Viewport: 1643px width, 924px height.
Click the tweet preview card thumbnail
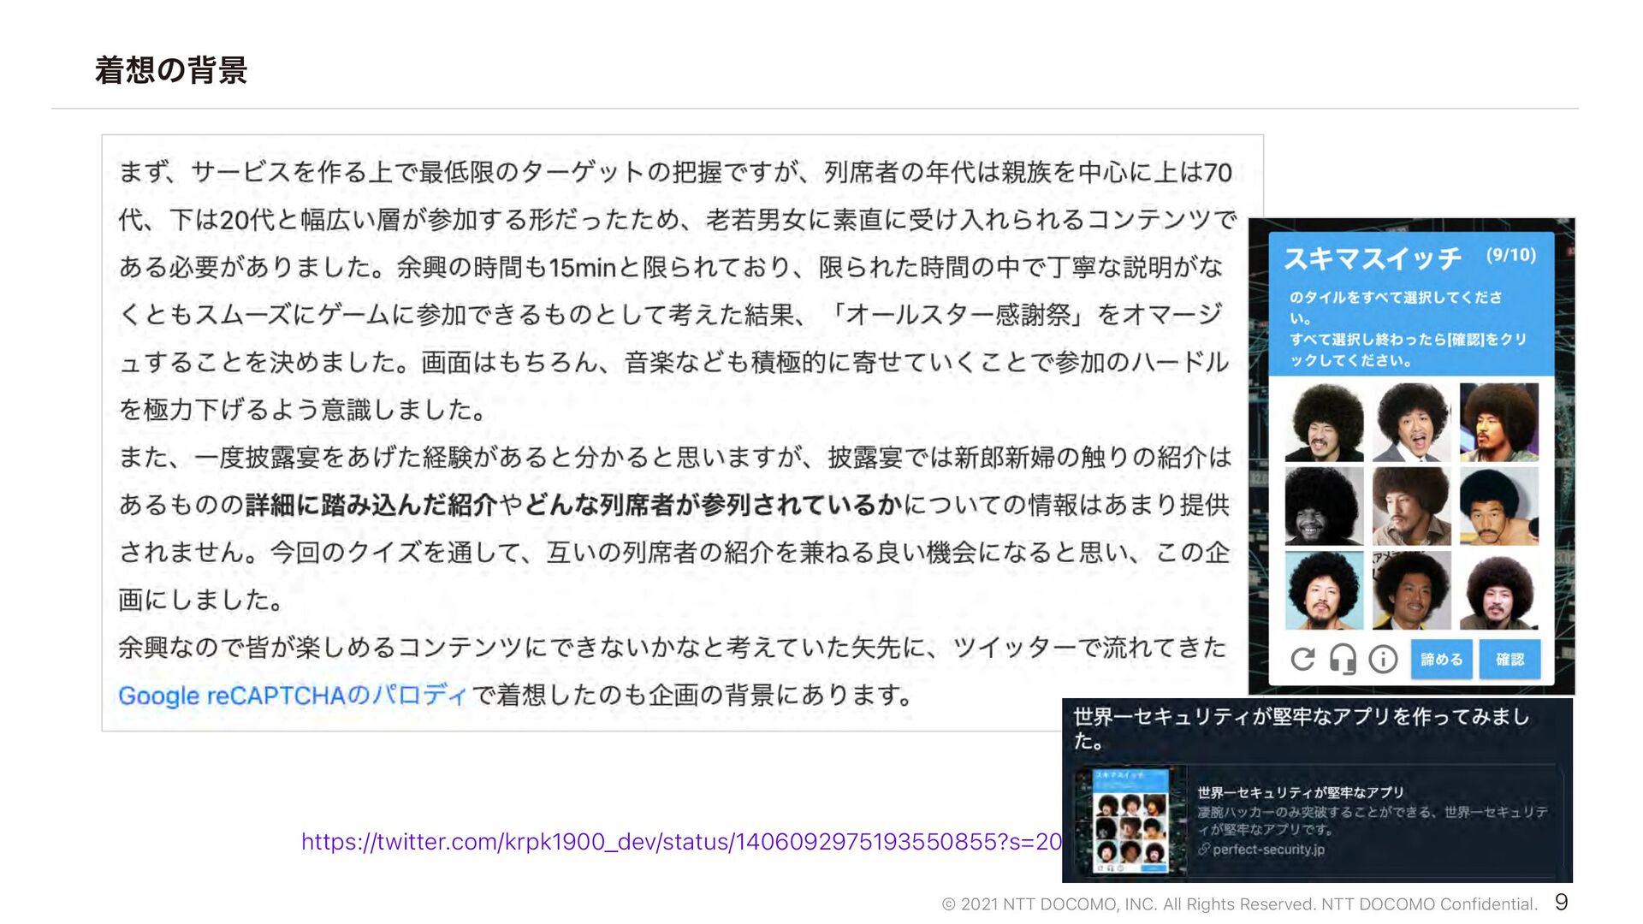1130,822
